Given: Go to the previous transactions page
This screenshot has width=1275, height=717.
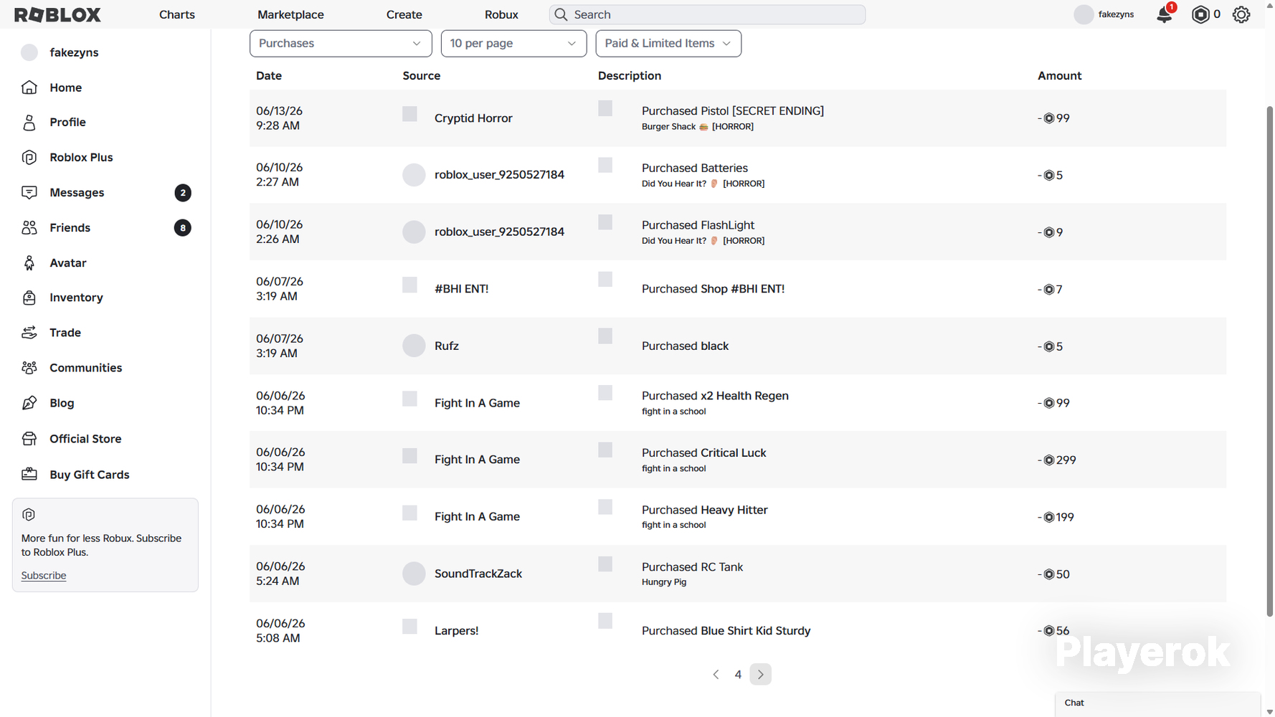Looking at the screenshot, I should click(716, 675).
